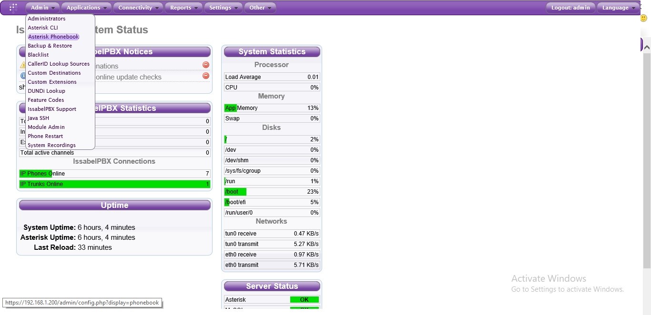
Task: Select Asterisk Phonebook from Admin menu
Action: 53,37
